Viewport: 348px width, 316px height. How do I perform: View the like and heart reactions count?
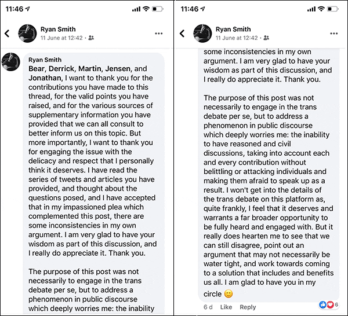(x=328, y=304)
